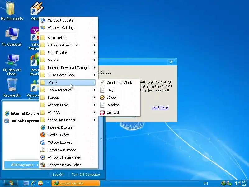249x187 pixels.
Task: Click Internet Explorer quick launch icon
Action: tap(34, 183)
